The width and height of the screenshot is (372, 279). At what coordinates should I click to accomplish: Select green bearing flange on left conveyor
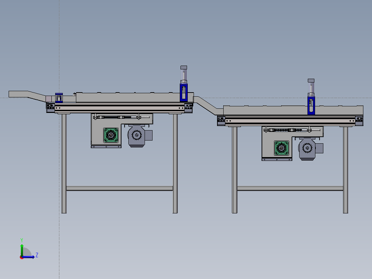click(111, 135)
